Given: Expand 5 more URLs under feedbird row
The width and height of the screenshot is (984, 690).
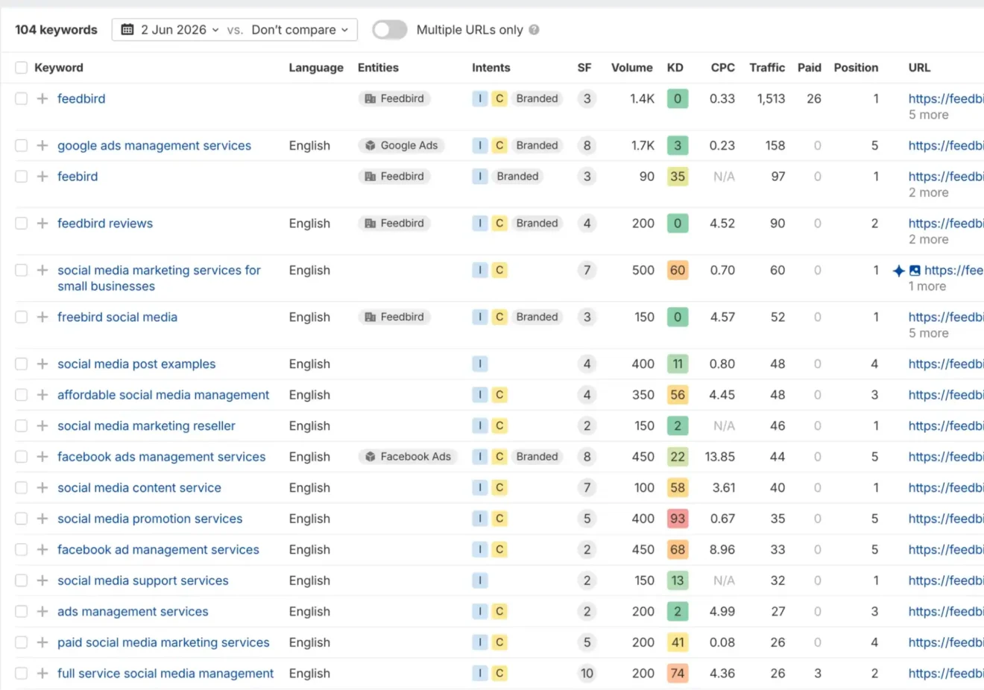Looking at the screenshot, I should (x=928, y=115).
